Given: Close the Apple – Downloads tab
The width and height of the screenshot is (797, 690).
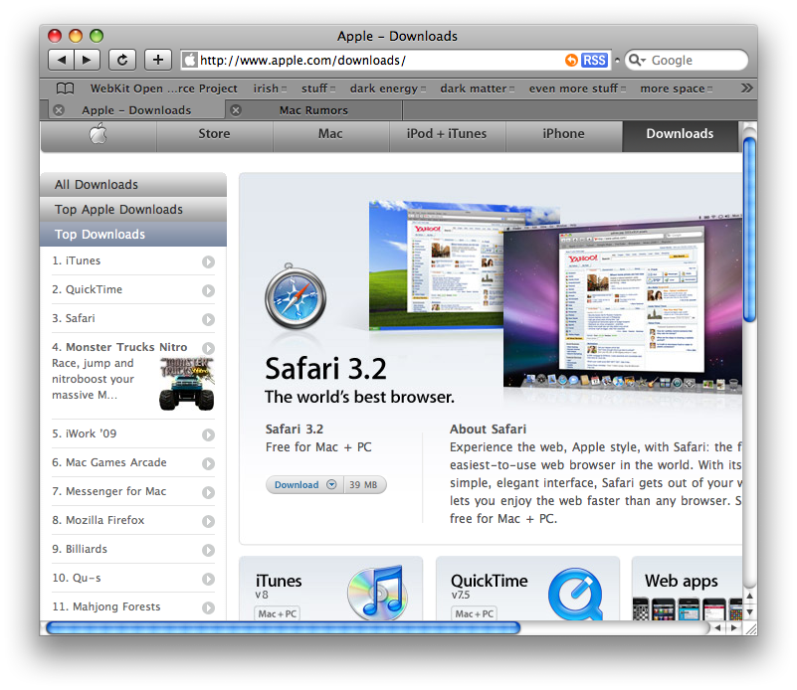Looking at the screenshot, I should coord(59,110).
